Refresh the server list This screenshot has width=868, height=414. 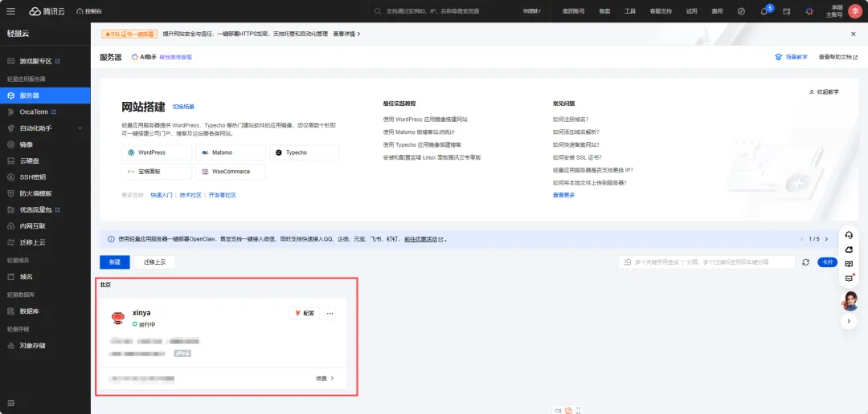click(806, 262)
